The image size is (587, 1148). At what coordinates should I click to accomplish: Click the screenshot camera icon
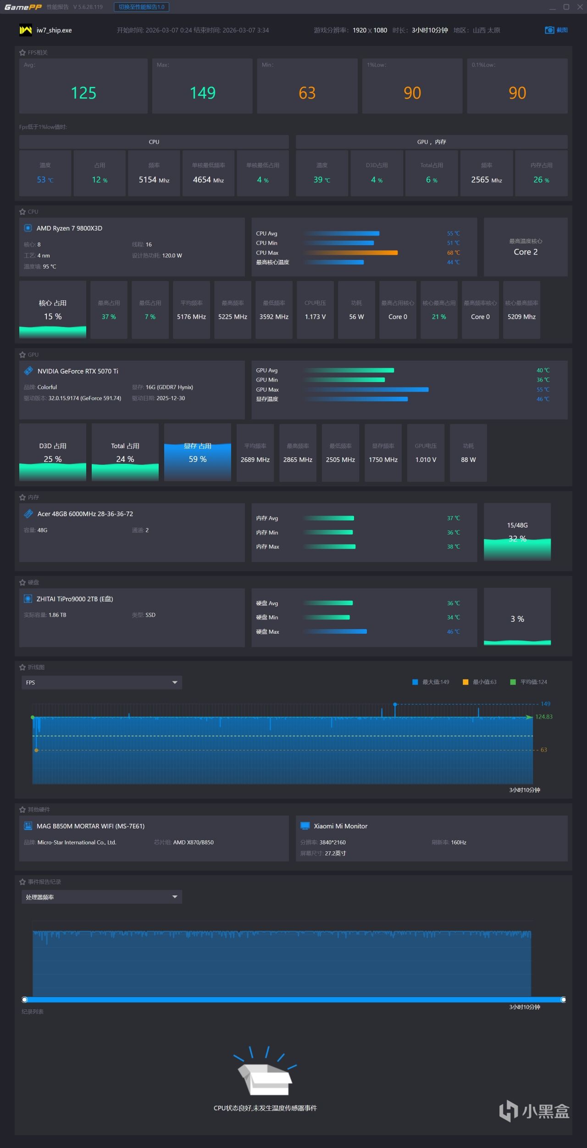pyautogui.click(x=549, y=30)
